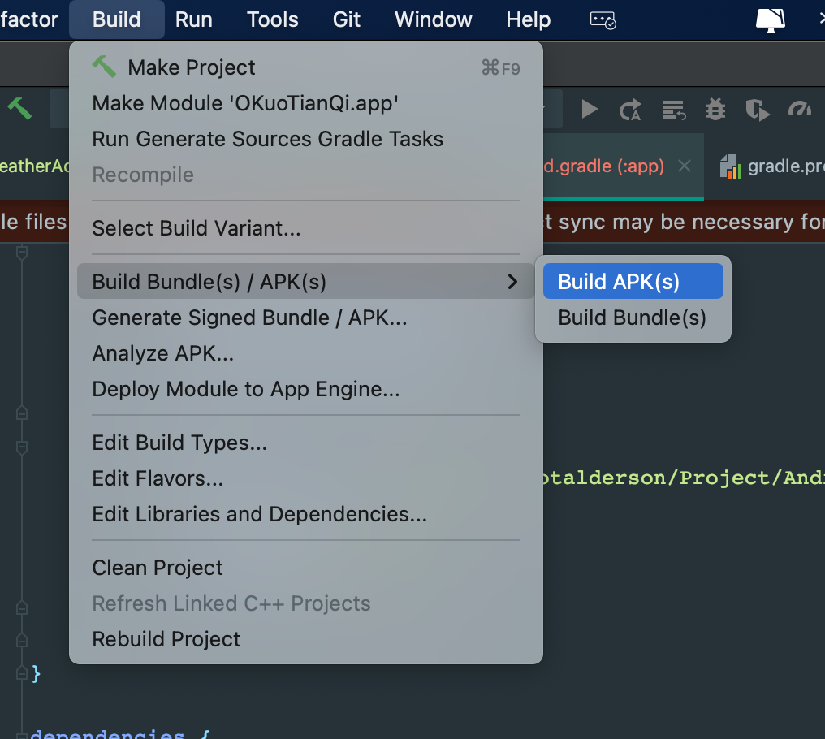This screenshot has height=739, width=825.
Task: Open the profiler gauge icon
Action: coord(800,109)
